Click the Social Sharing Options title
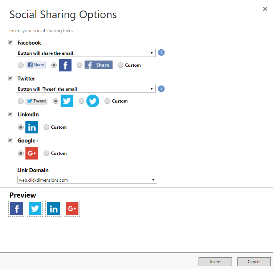This screenshot has width=273, height=269. click(63, 15)
